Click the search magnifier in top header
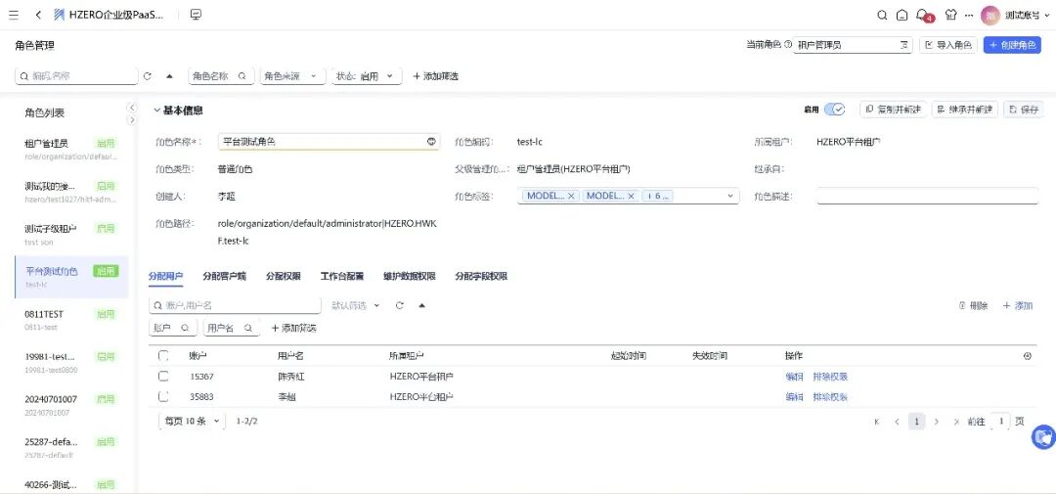The image size is (1056, 494). pos(881,15)
